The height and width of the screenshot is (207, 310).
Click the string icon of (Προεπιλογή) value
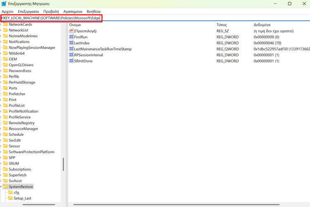[x=71, y=31]
